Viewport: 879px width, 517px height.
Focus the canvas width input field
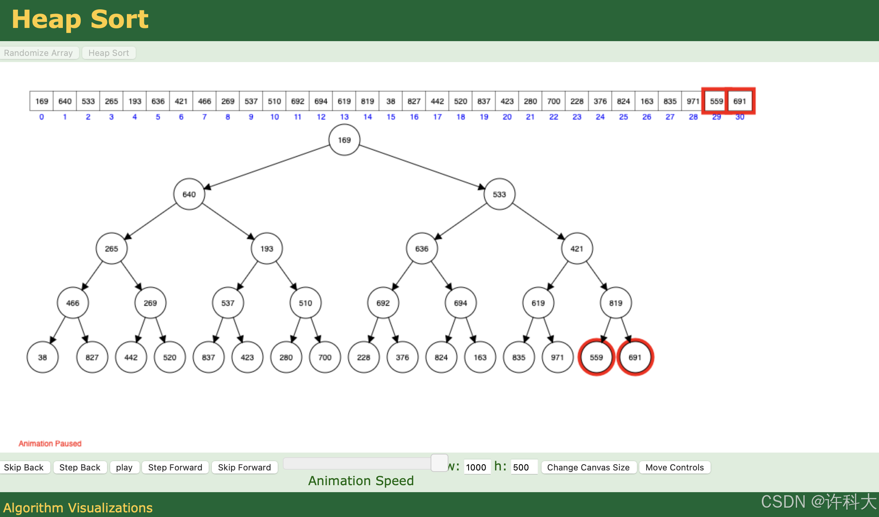tap(477, 467)
